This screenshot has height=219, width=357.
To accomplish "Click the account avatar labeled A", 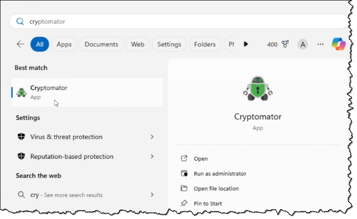I will coord(303,44).
